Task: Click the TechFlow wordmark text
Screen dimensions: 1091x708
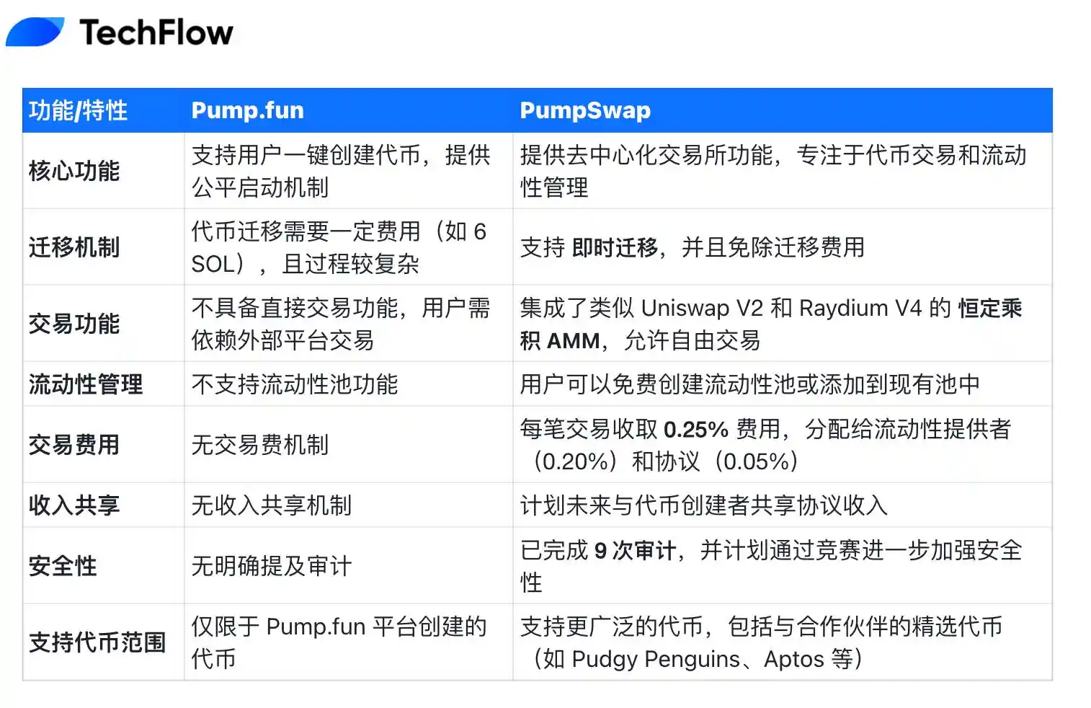Action: click(156, 33)
